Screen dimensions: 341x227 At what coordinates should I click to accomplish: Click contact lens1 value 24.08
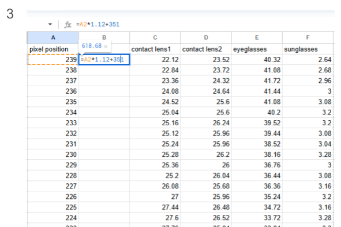(x=155, y=91)
